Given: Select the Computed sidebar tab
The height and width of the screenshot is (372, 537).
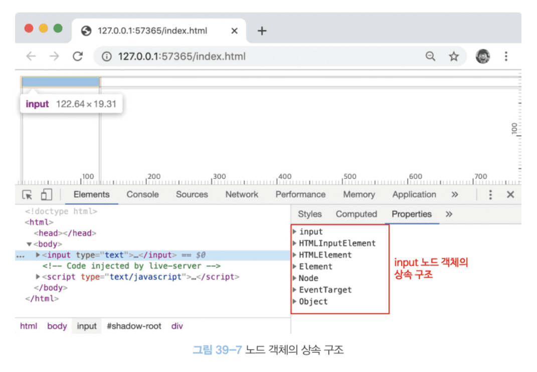Looking at the screenshot, I should point(356,214).
